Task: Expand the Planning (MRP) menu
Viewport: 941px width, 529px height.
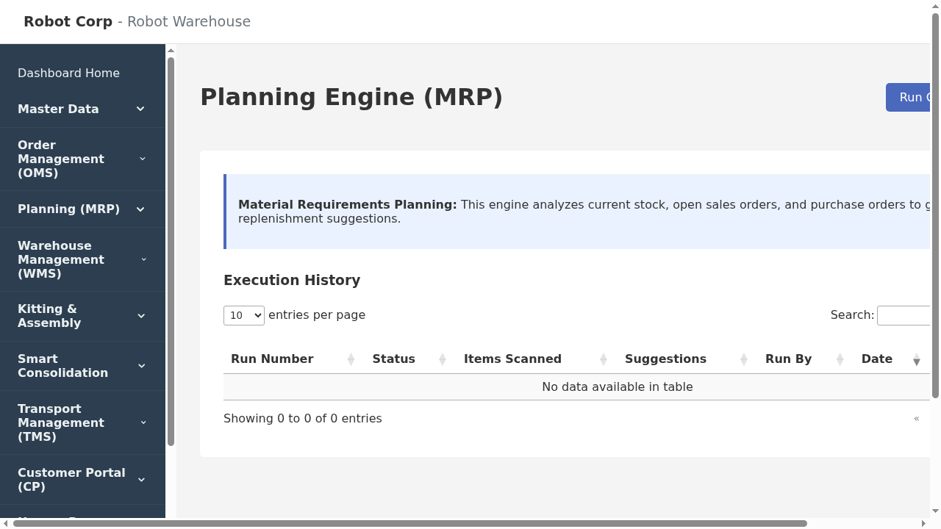Action: pos(82,209)
